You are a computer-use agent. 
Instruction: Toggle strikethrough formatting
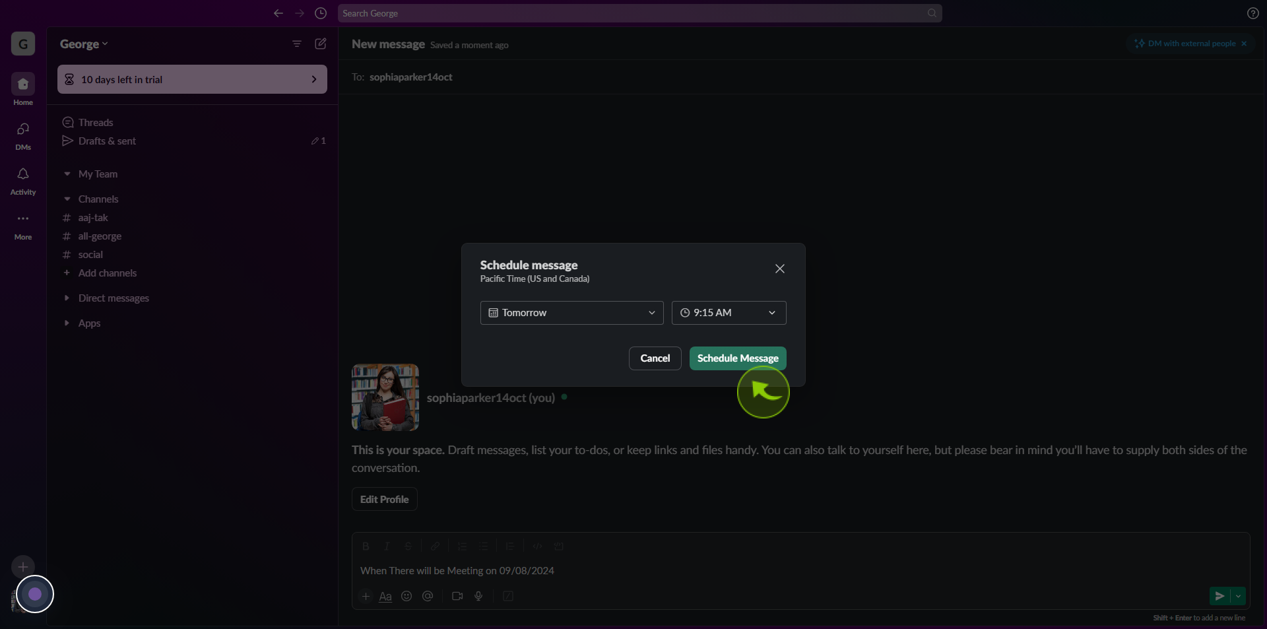pos(408,546)
